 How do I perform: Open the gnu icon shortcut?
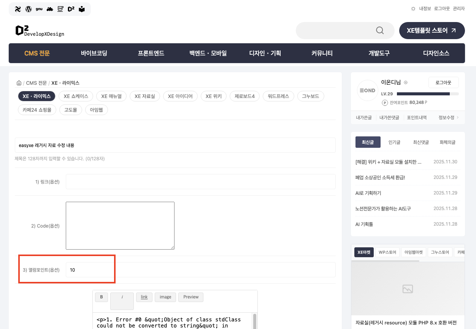point(39,9)
